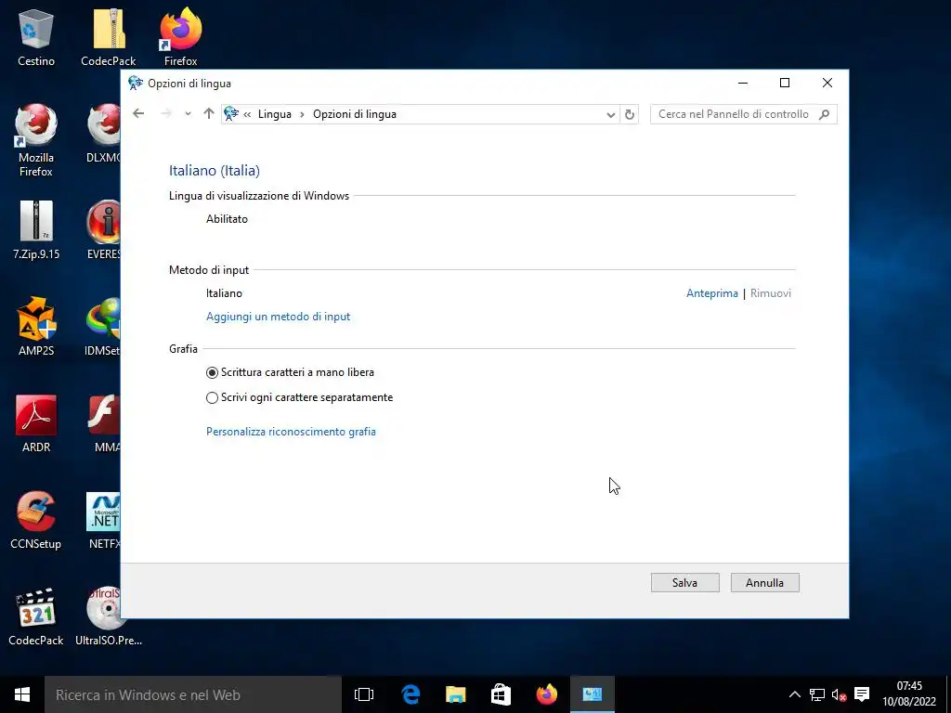Go back with the left arrow button
The width and height of the screenshot is (951, 713).
point(138,113)
